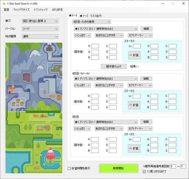Click the <- 計算 button in the 5匹目 group
This screenshot has width=189, height=179.
pos(134,148)
